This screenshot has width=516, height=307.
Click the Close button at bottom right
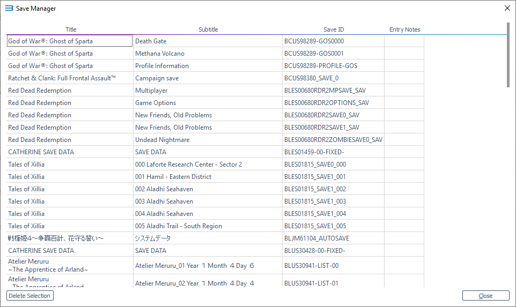pos(486,296)
